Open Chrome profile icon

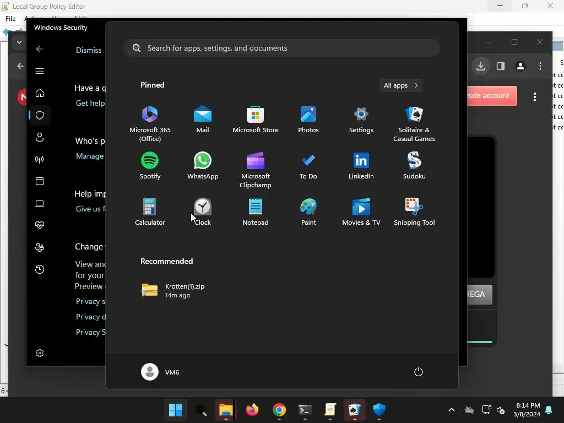(x=520, y=66)
